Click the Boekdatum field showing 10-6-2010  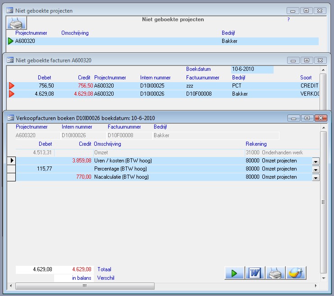252,69
